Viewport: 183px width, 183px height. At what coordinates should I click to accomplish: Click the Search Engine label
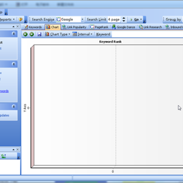point(43,19)
